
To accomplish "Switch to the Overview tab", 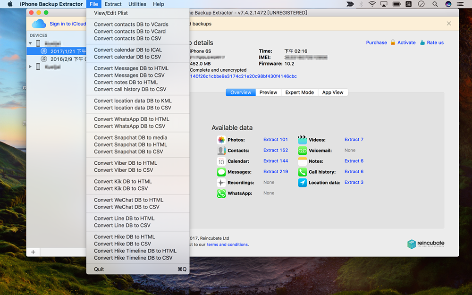I will coord(241,93).
